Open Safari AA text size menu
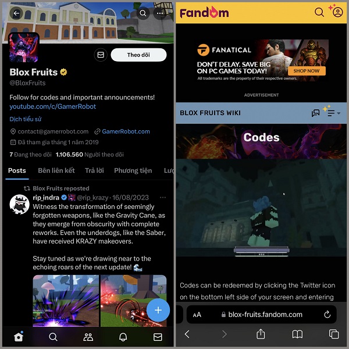Image resolution: width=349 pixels, height=349 pixels. (197, 315)
